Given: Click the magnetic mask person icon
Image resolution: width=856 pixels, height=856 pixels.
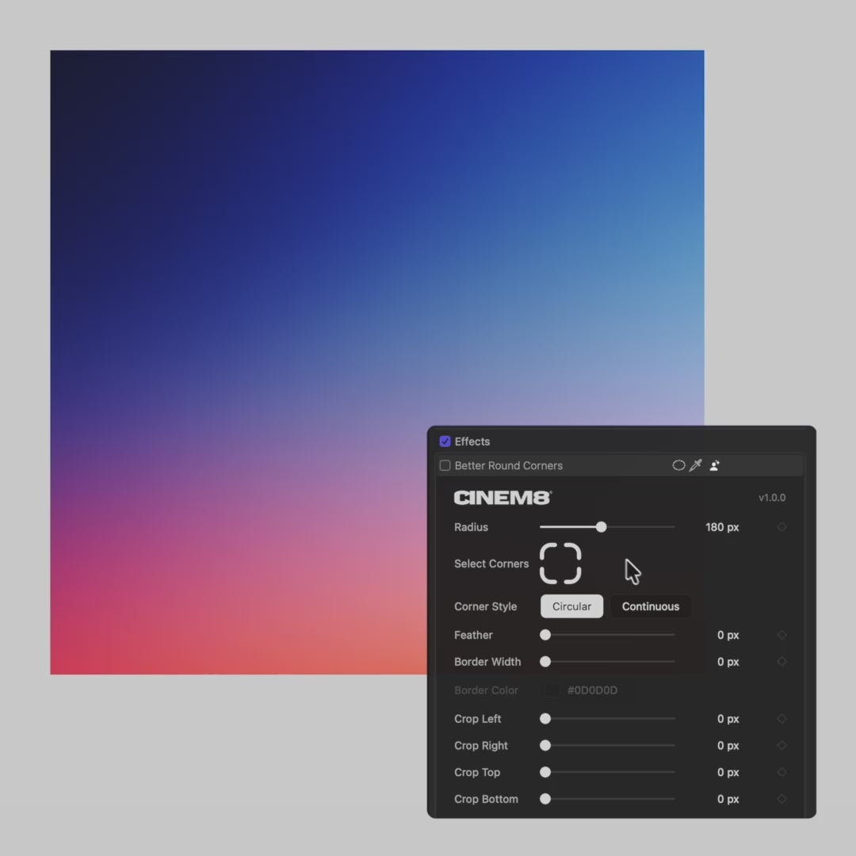Looking at the screenshot, I should (x=715, y=465).
